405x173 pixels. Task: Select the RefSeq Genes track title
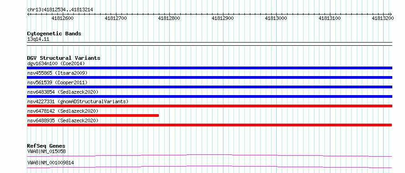[x=46, y=146]
